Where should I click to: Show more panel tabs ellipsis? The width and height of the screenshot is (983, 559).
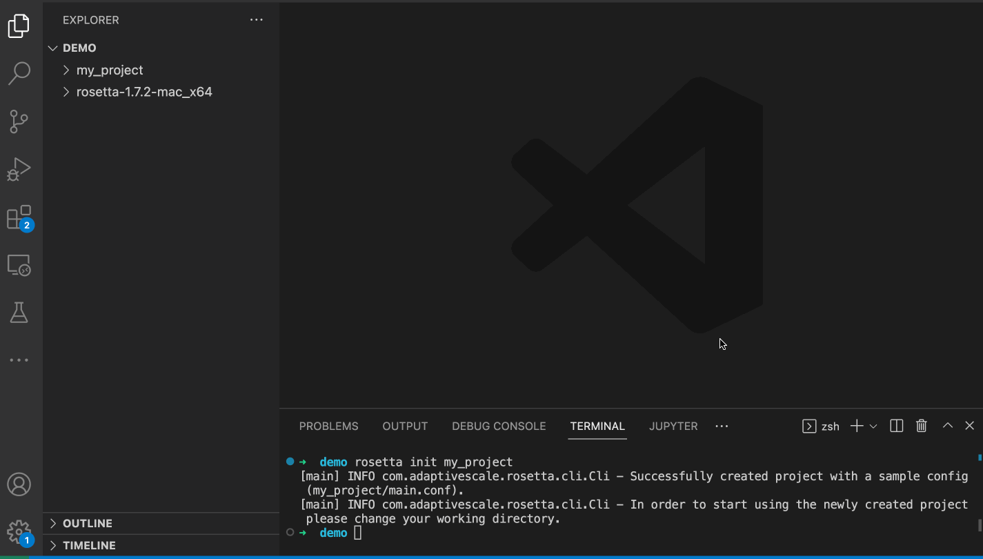coord(722,426)
